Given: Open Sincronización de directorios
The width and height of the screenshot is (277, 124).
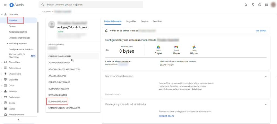Looking at the screenshot, I should [x=17, y=56].
